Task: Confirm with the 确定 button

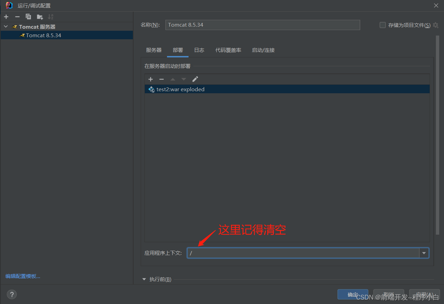Action: [353, 294]
